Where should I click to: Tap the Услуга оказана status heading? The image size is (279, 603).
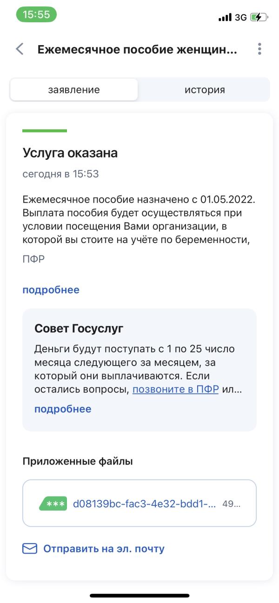pos(70,153)
